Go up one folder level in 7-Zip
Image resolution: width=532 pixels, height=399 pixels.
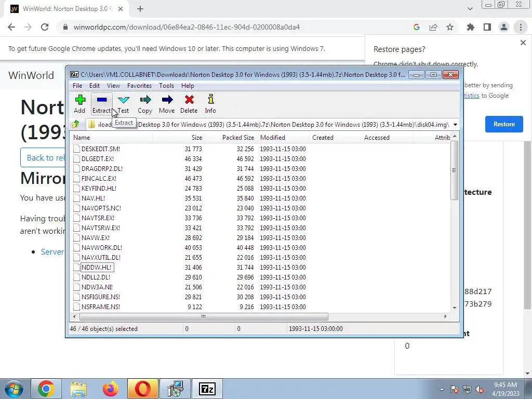click(x=76, y=125)
